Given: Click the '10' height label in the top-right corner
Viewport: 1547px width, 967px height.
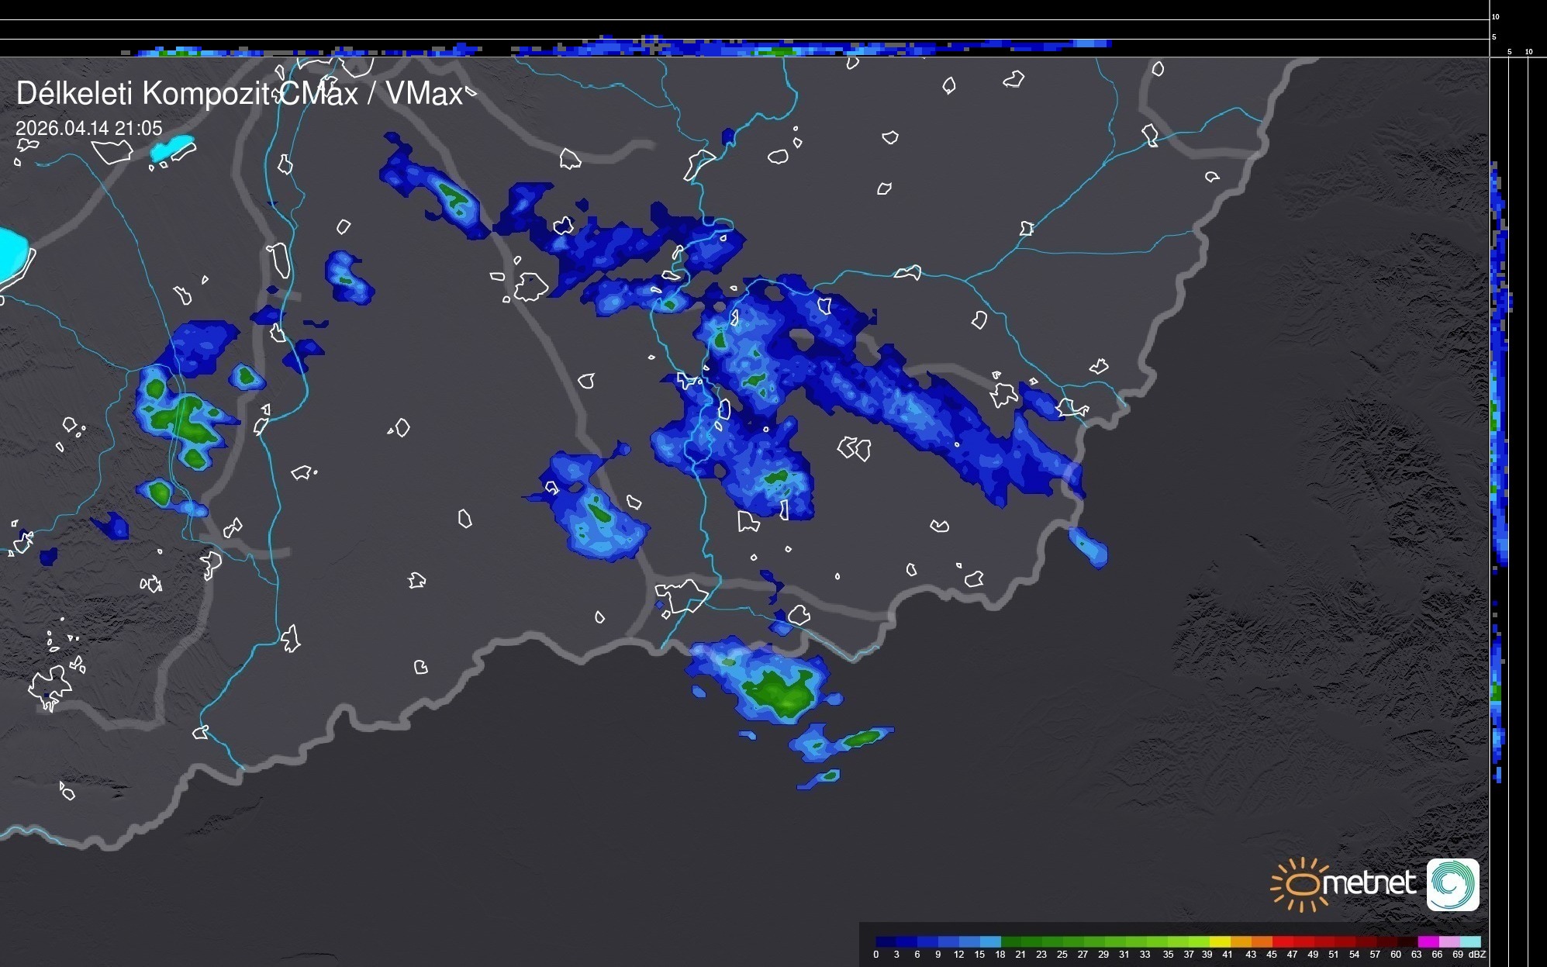Looking at the screenshot, I should tap(1496, 16).
